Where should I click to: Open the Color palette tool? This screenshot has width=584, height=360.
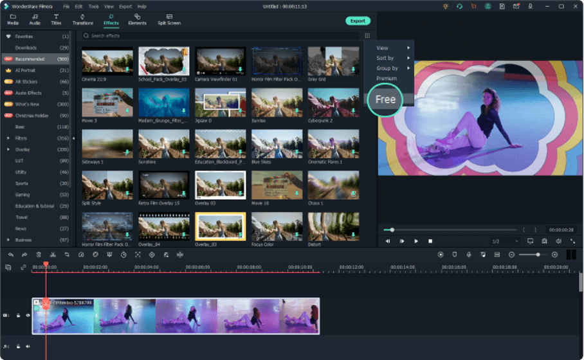coord(95,255)
